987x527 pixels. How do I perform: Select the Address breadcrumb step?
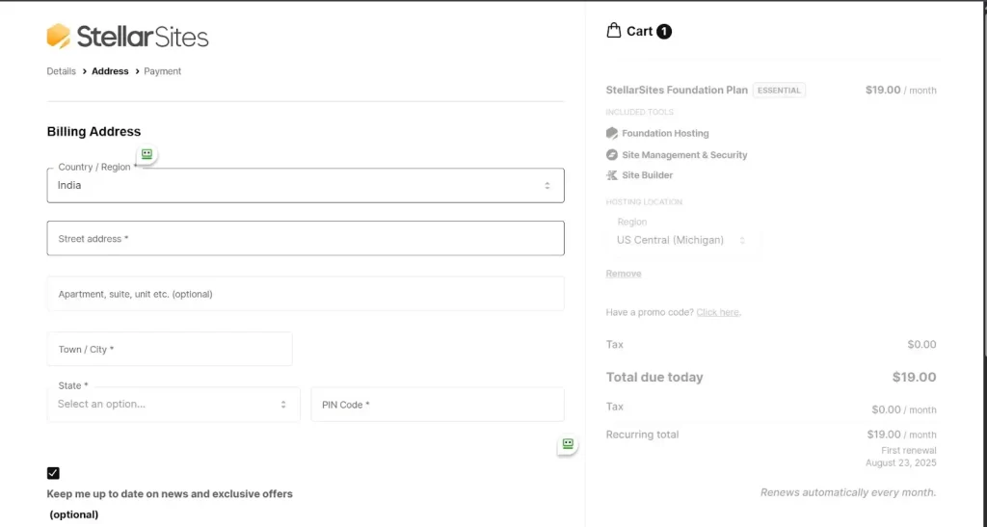(110, 71)
